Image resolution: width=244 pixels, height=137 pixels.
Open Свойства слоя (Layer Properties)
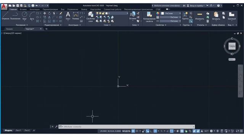[91, 17]
